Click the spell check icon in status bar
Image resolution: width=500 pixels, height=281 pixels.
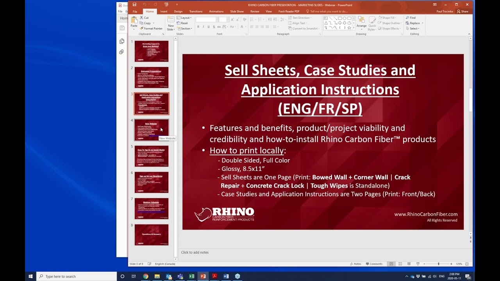[x=149, y=264]
